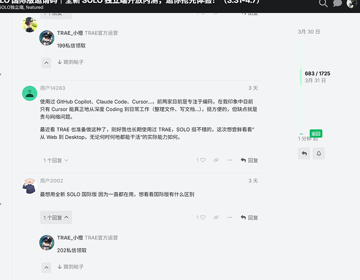
Task: Click the notification bell button under the timeline
Action: [319, 153]
